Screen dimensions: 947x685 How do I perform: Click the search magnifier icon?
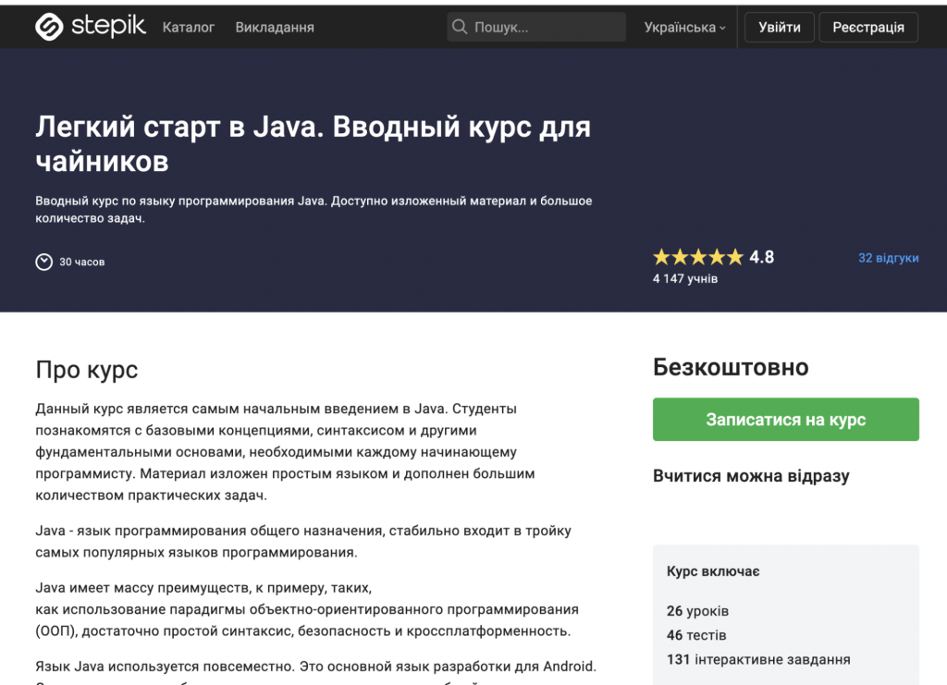pyautogui.click(x=460, y=27)
